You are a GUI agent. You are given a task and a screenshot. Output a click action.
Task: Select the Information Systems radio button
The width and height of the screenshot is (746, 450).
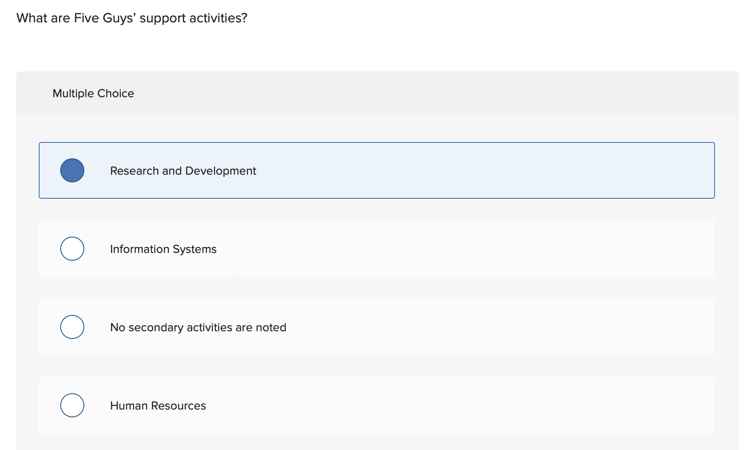[x=72, y=249]
